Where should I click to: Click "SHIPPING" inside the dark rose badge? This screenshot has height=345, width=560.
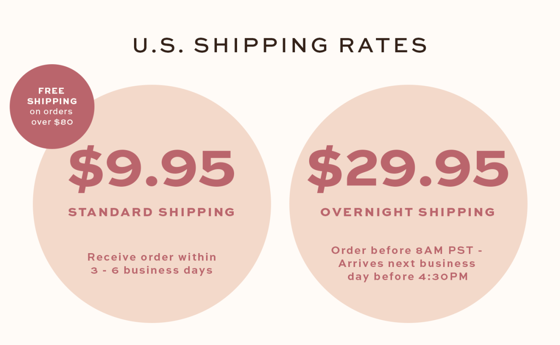[52, 101]
